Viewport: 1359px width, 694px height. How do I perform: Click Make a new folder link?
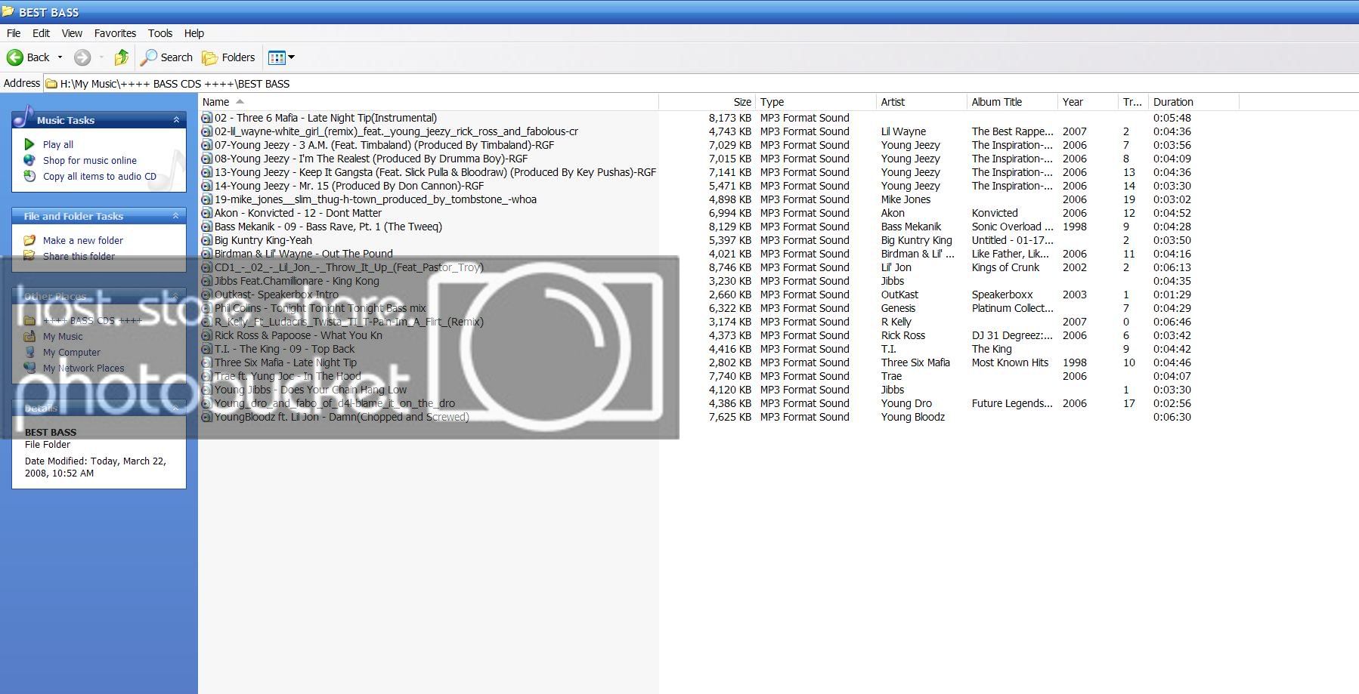[x=83, y=240]
